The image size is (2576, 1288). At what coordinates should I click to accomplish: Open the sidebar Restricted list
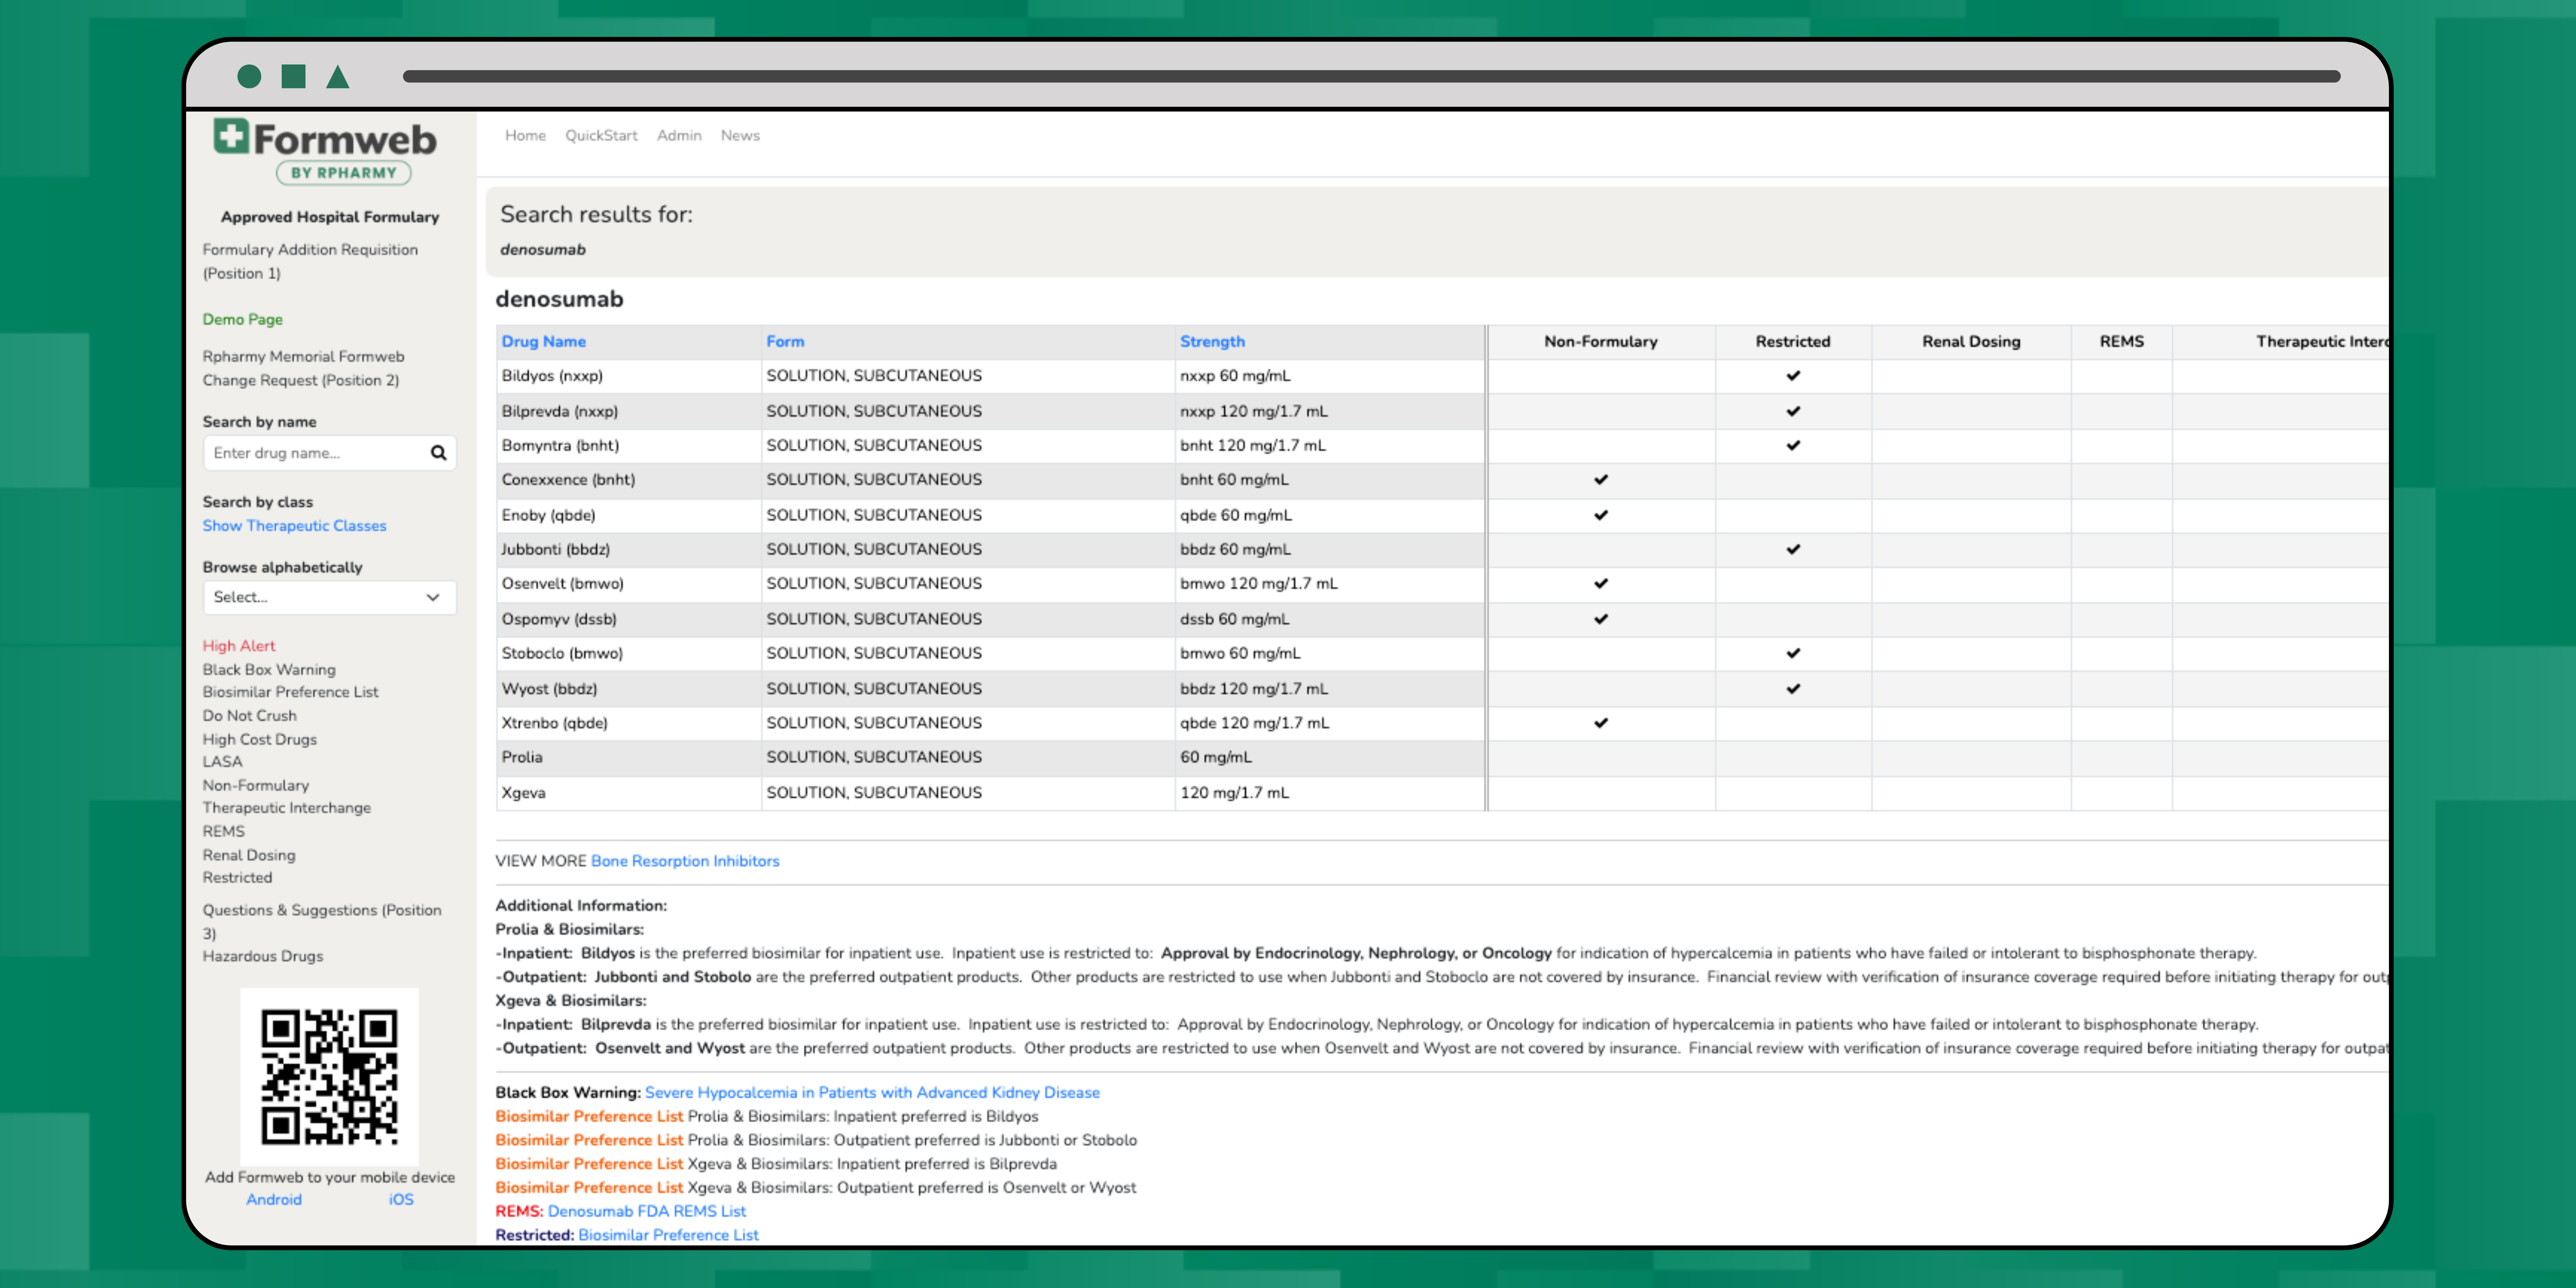point(237,878)
